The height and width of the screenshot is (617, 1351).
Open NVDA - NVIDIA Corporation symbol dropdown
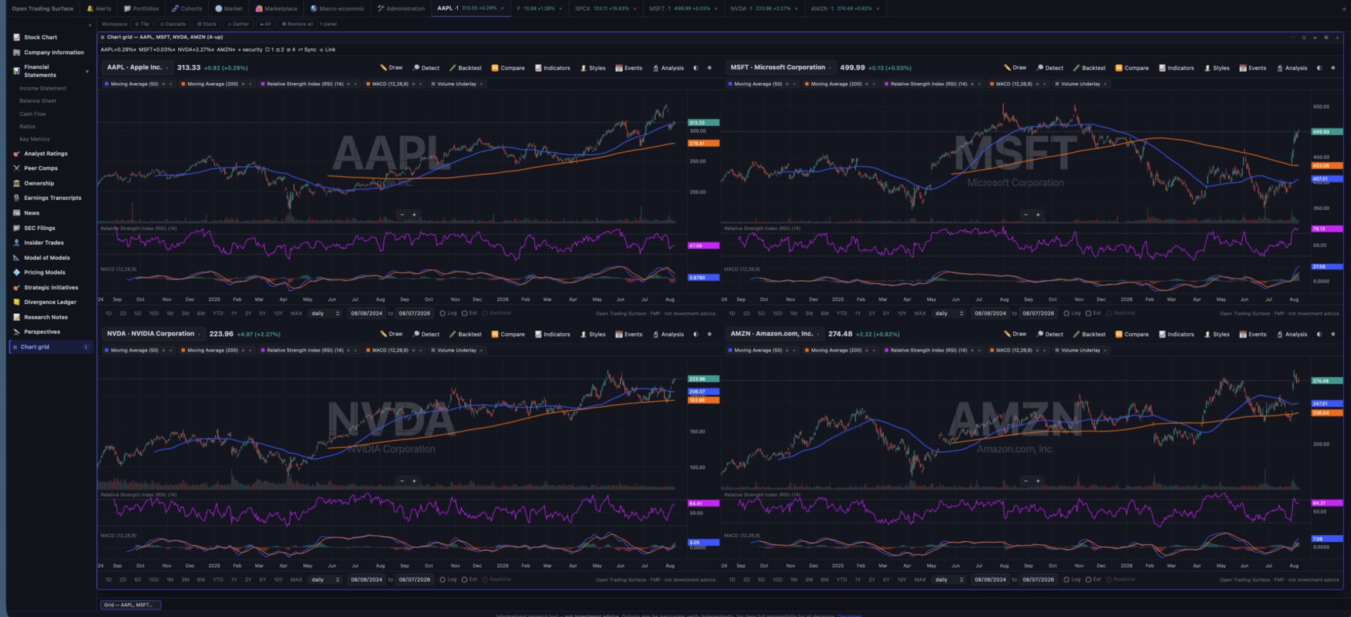154,334
